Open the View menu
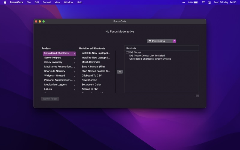 57,2
